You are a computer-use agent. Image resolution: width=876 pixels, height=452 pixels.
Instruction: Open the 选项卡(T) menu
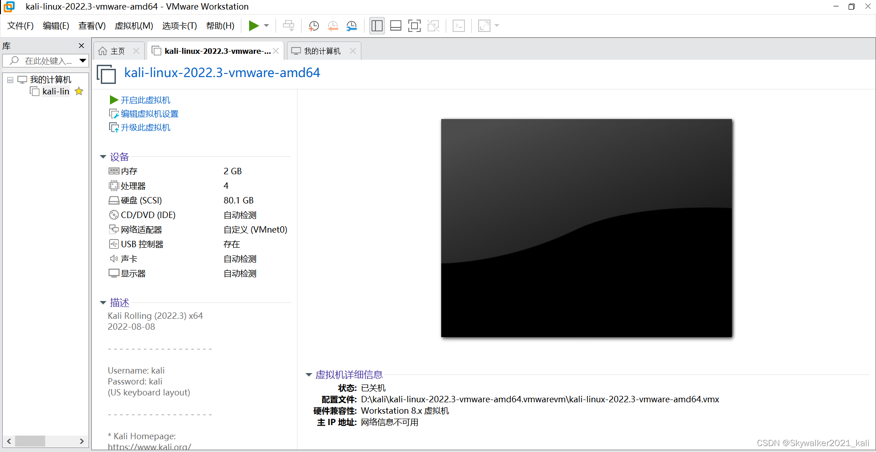pyautogui.click(x=180, y=26)
